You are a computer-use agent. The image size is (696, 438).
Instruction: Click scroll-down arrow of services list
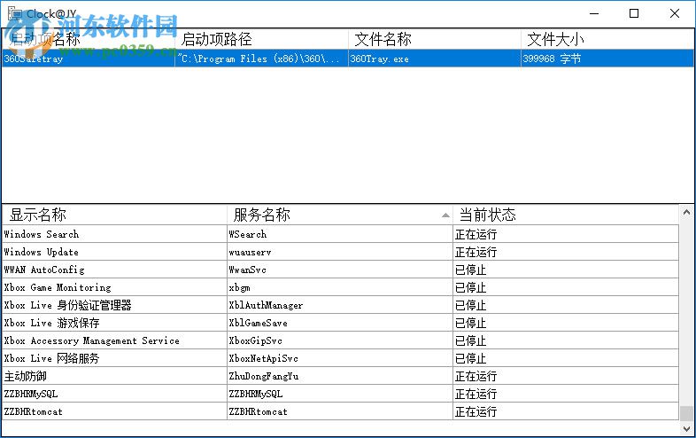point(686,429)
